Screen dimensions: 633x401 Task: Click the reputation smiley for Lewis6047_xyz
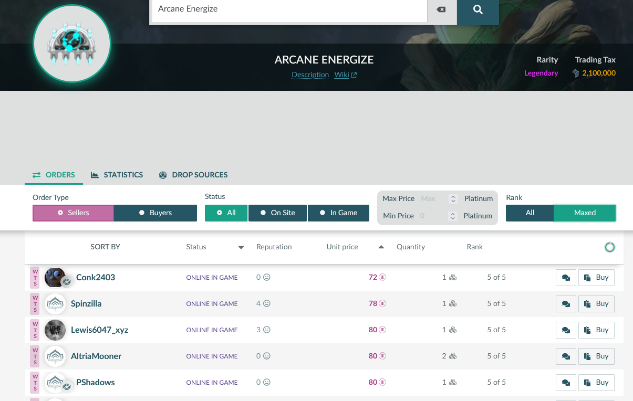click(x=266, y=330)
